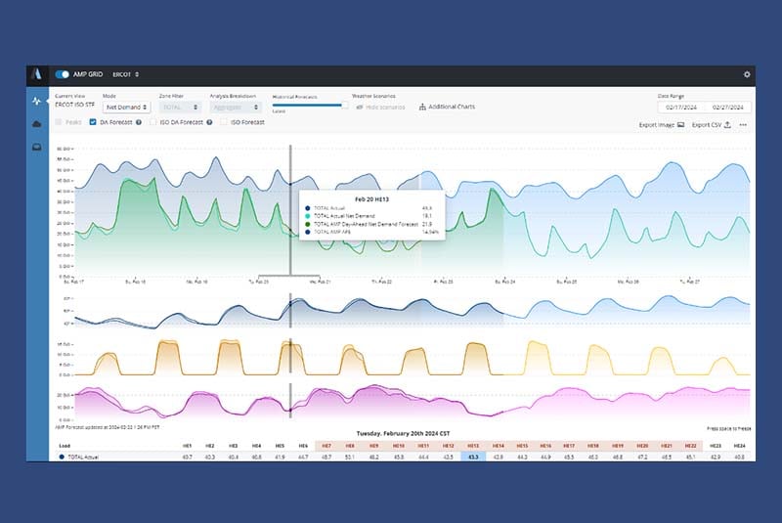Open the inbox tray sidebar icon
This screenshot has height=523, width=782.
click(x=37, y=148)
